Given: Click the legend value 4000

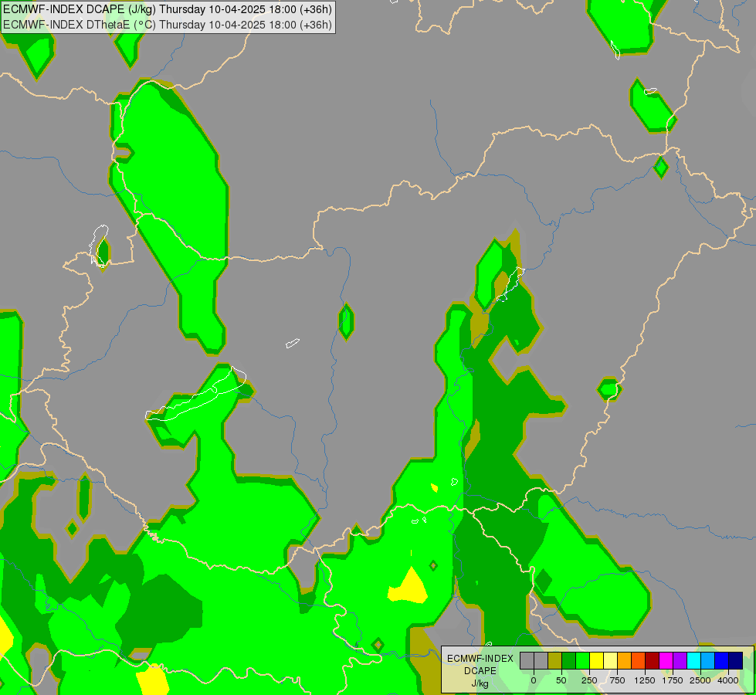Looking at the screenshot, I should [728, 680].
